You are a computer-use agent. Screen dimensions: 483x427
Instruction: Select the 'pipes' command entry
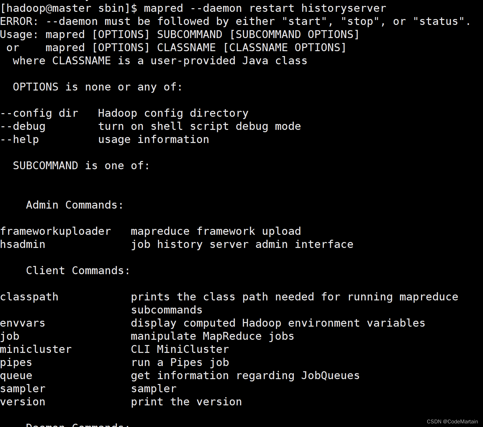(16, 363)
